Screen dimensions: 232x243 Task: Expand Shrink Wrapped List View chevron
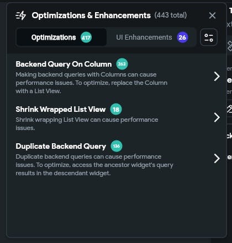[217, 117]
